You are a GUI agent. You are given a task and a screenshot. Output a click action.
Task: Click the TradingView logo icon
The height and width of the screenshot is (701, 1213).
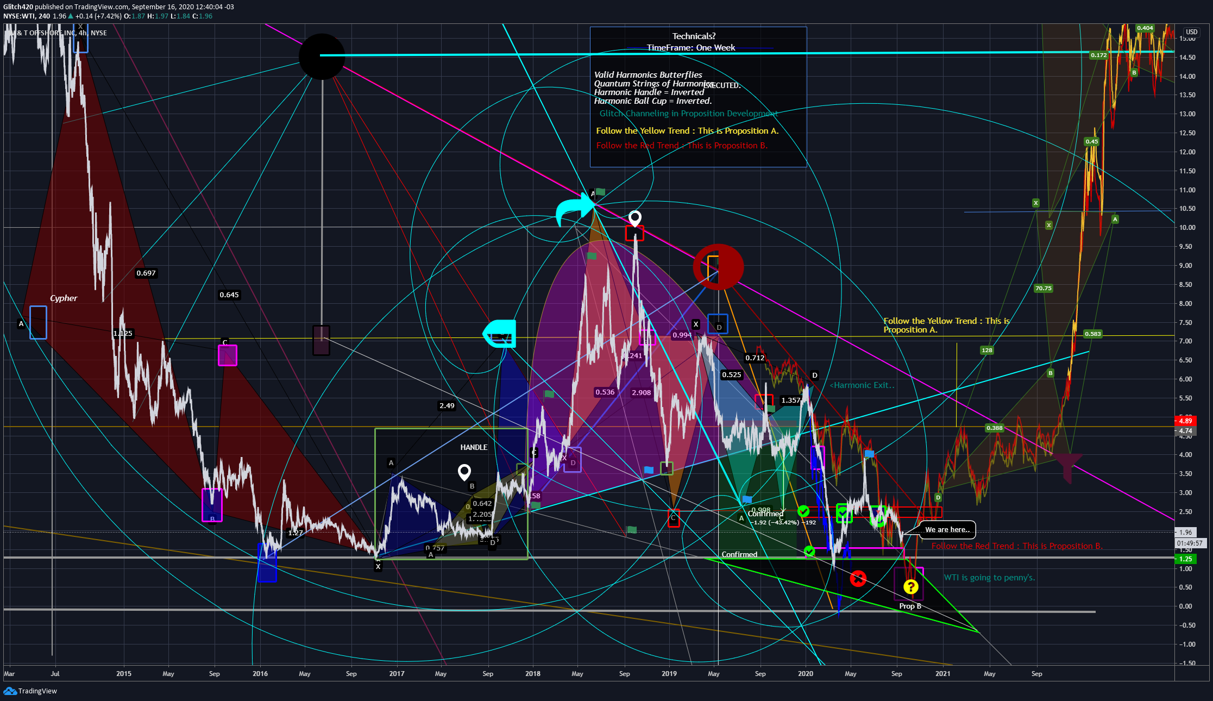(x=10, y=691)
